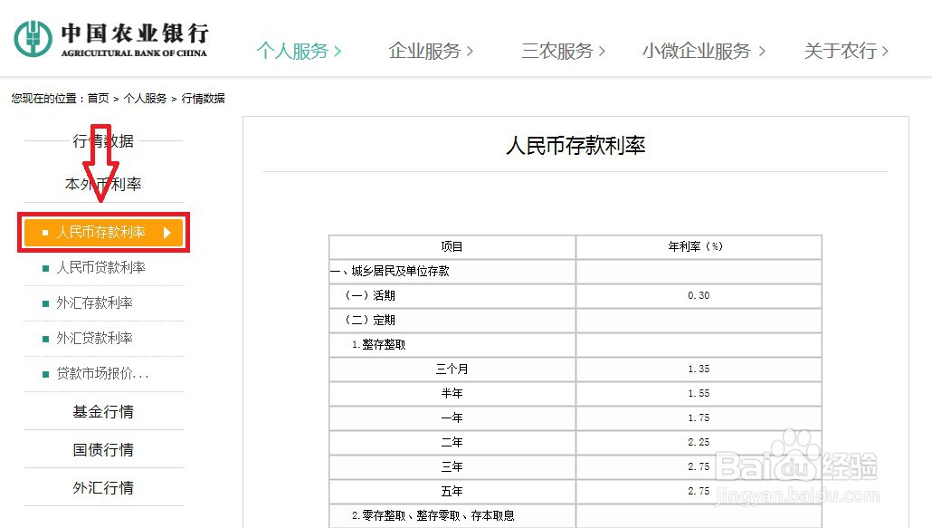Click the chevron next to 企业服务
This screenshot has width=932, height=528.
click(x=470, y=51)
